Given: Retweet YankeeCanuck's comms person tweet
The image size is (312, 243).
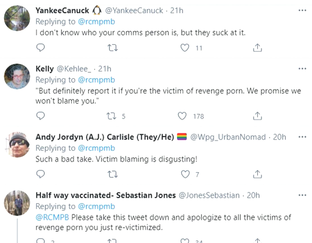Looking at the screenshot, I should click(113, 48).
